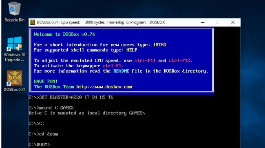
Task: Click the red ctrl-F1 keymapper text
Action: coord(112,66)
